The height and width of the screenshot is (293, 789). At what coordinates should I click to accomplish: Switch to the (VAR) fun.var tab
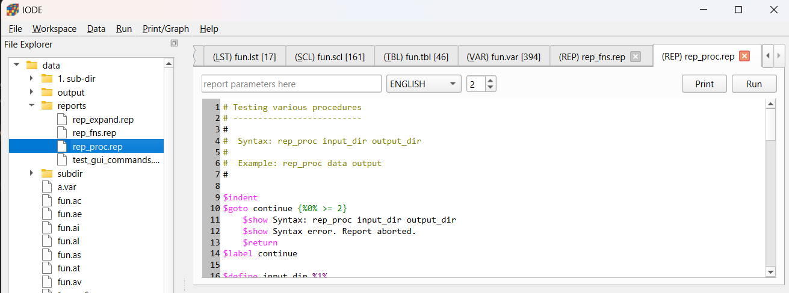(x=503, y=57)
